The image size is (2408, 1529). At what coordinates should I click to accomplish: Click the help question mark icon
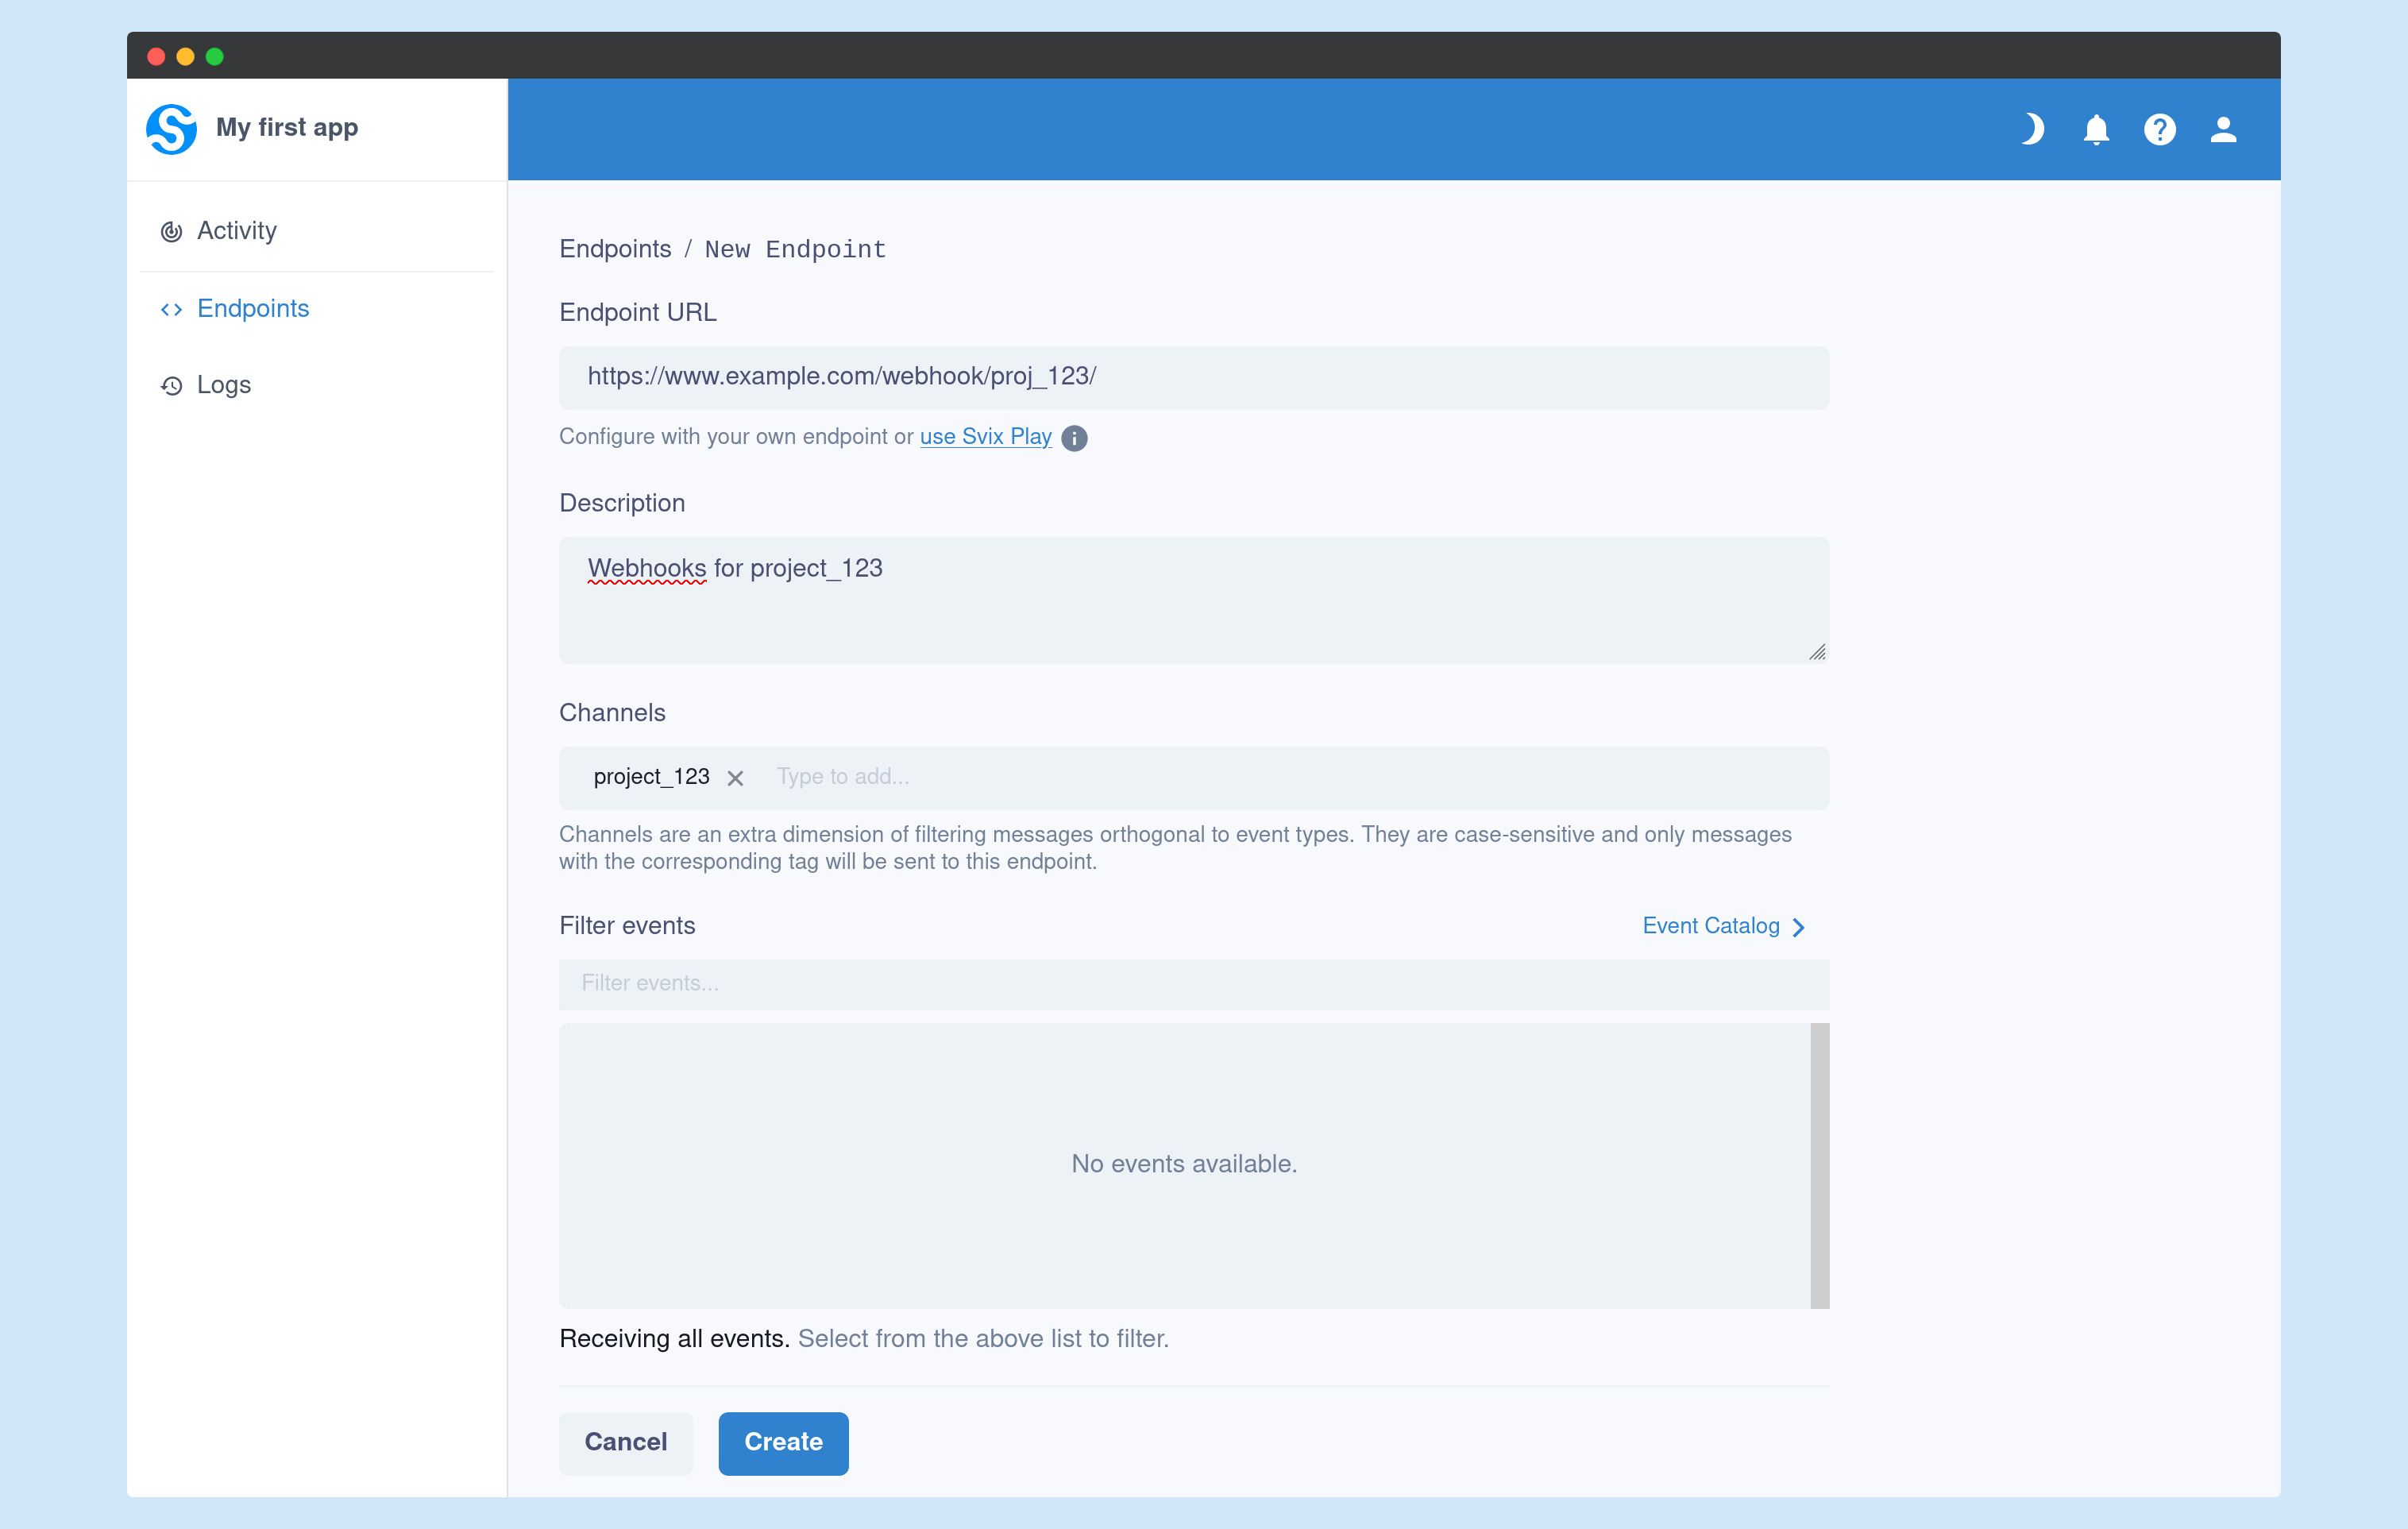point(2160,128)
